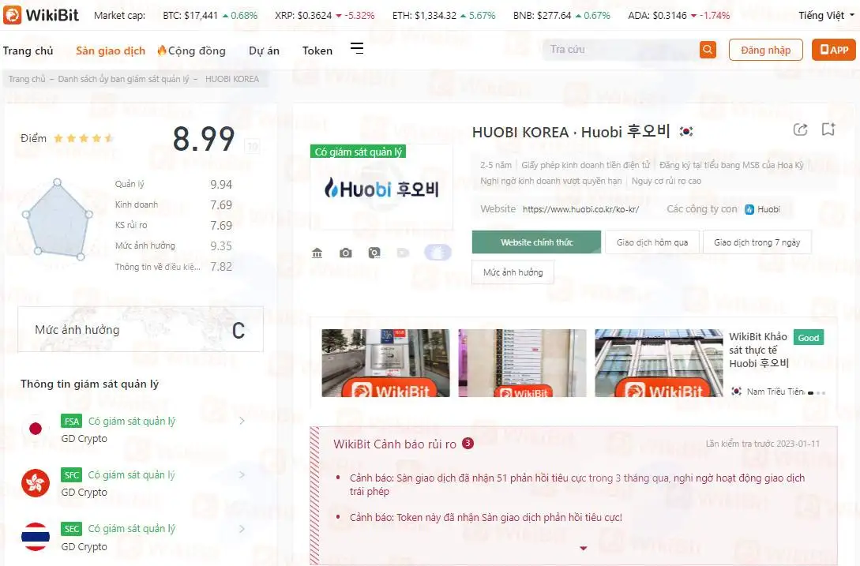The width and height of the screenshot is (860, 566).
Task: Click the star rating under Điểm
Action: click(84, 138)
